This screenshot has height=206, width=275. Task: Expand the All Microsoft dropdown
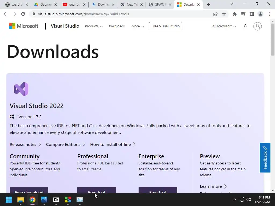224,26
